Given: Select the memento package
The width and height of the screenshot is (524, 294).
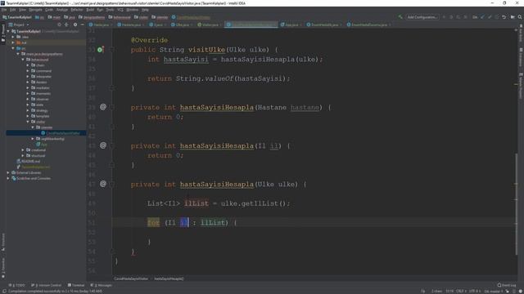Looking at the screenshot, I should coord(43,94).
